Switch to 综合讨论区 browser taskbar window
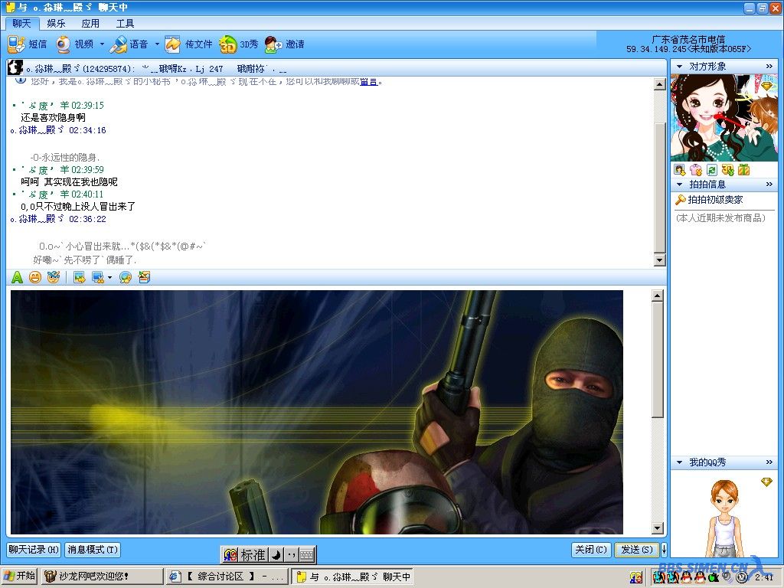 227,577
